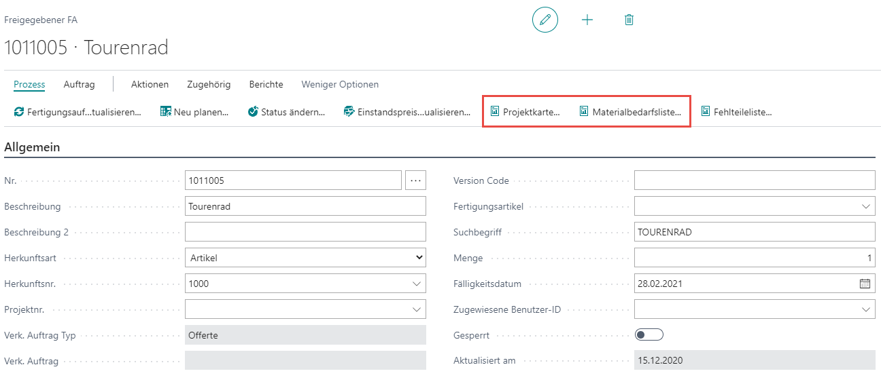881x384 pixels.
Task: Open the Aktionen menu
Action: (x=150, y=85)
